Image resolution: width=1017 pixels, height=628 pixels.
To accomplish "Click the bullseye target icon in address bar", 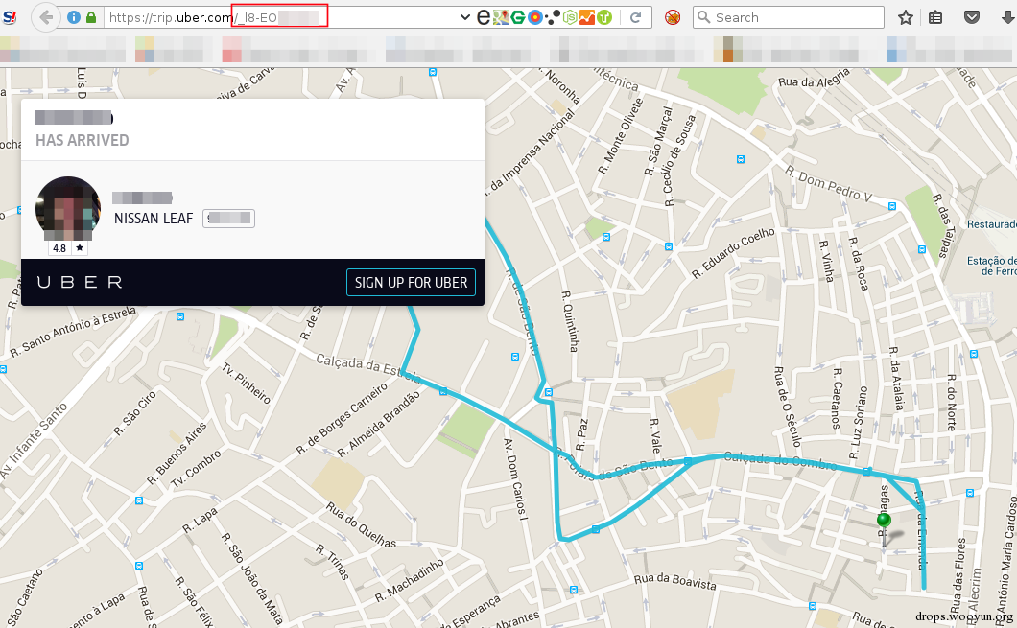I will coord(535,17).
